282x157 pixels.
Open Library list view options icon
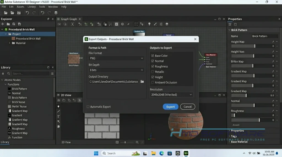[52, 74]
